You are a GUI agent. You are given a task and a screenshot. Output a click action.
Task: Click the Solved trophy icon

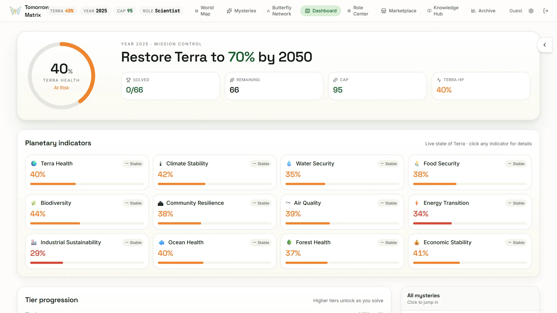pos(128,80)
